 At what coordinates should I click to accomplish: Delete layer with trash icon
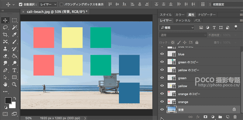pos(235,117)
